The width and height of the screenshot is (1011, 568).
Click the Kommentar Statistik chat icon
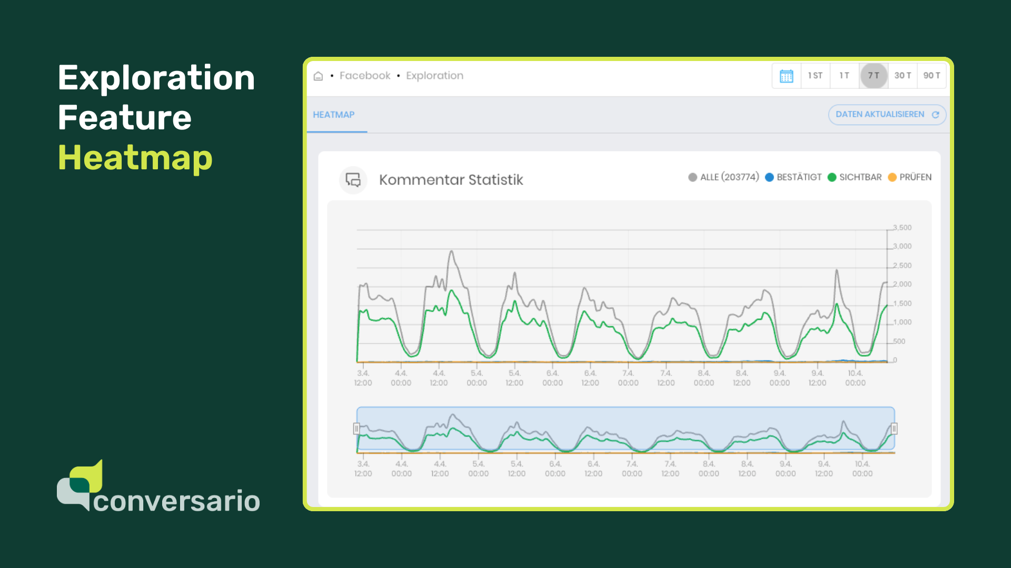tap(353, 180)
